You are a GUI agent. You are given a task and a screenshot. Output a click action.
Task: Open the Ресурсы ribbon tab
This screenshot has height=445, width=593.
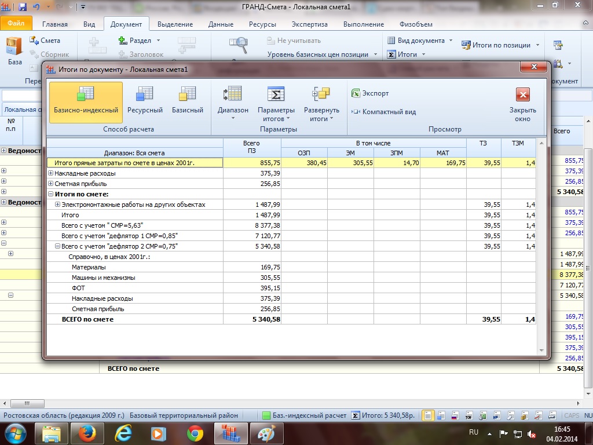pyautogui.click(x=262, y=24)
